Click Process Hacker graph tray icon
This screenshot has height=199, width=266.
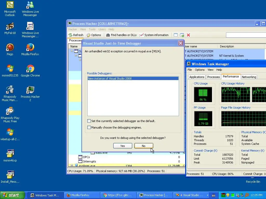[x=223, y=195]
